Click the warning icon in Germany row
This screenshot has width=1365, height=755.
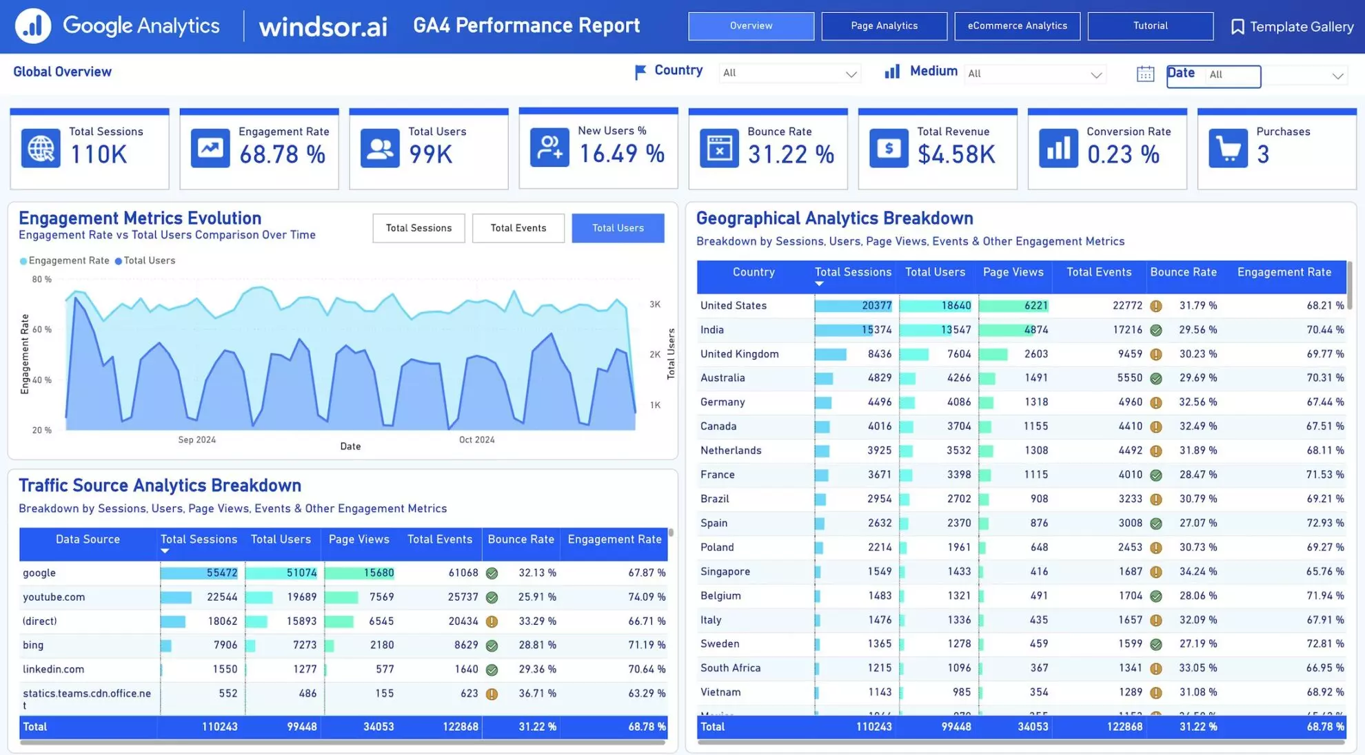click(x=1156, y=402)
